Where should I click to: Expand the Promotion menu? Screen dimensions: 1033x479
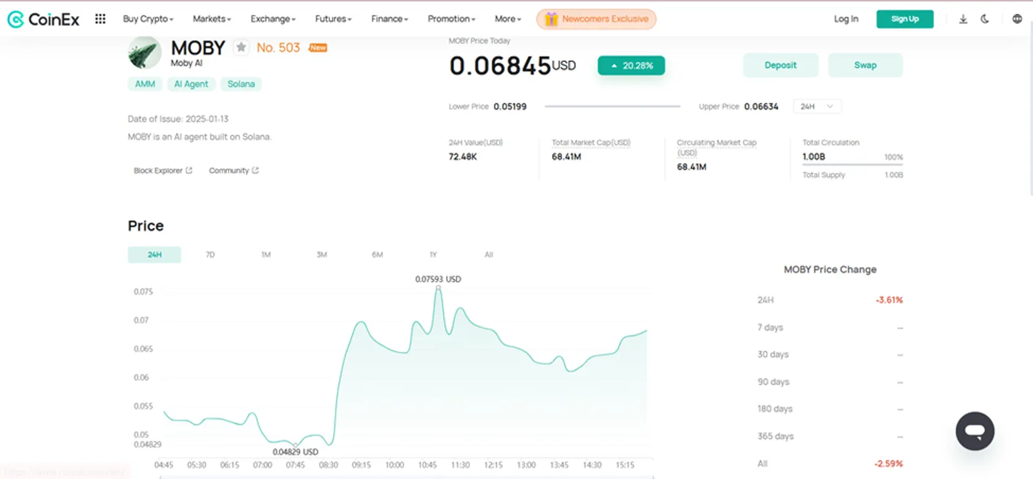tap(451, 19)
